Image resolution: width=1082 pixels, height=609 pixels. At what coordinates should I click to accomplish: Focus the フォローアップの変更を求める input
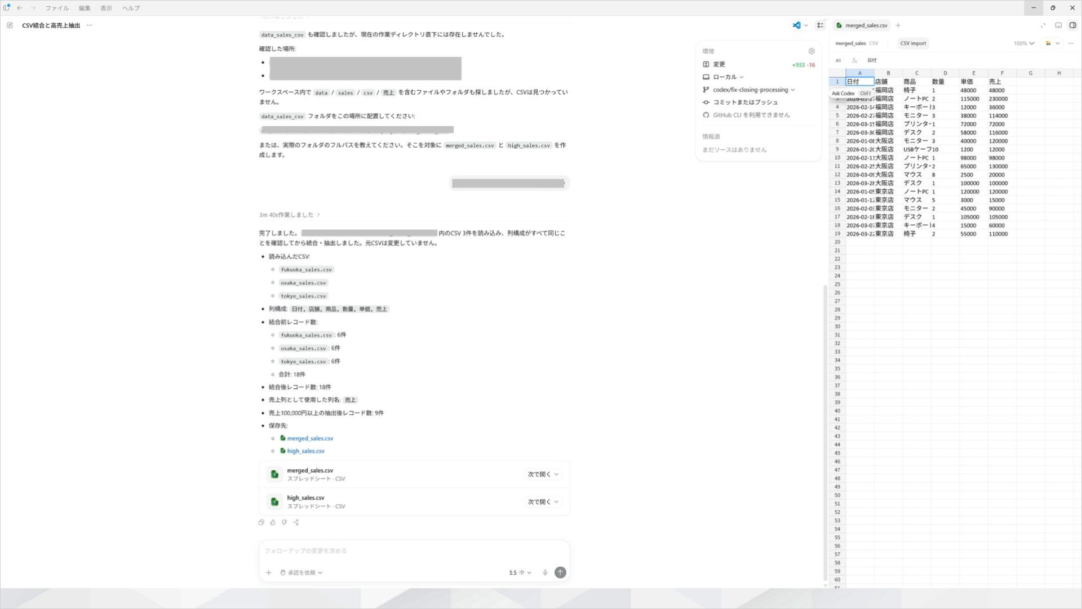pyautogui.click(x=414, y=551)
